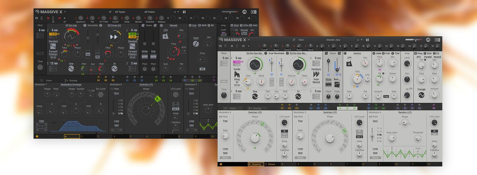Click the search magnifier in dark Massive X header
Viewport: 477px width, 175px height.
110,12
